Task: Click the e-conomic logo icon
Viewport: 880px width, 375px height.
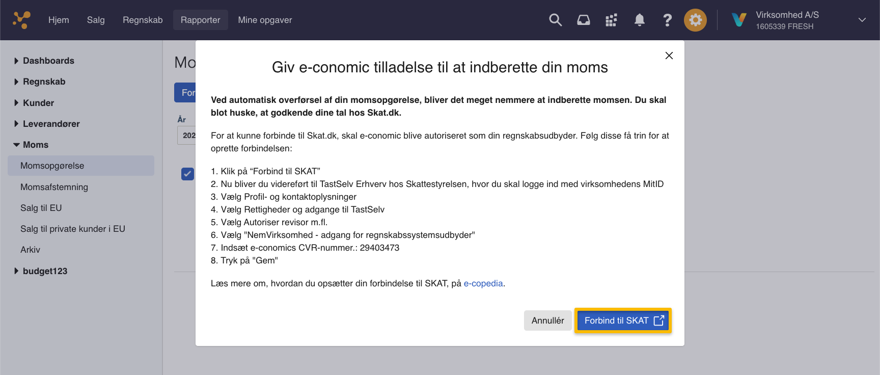Action: [21, 20]
